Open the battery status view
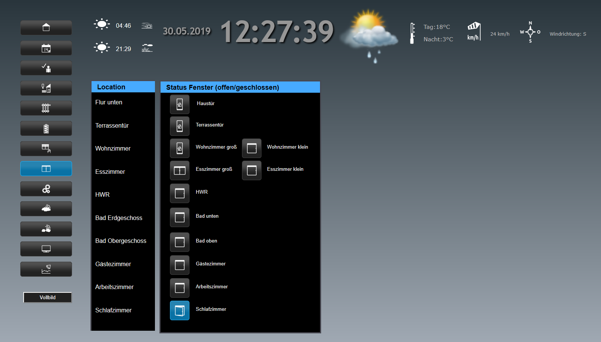The image size is (601, 342). pyautogui.click(x=46, y=128)
